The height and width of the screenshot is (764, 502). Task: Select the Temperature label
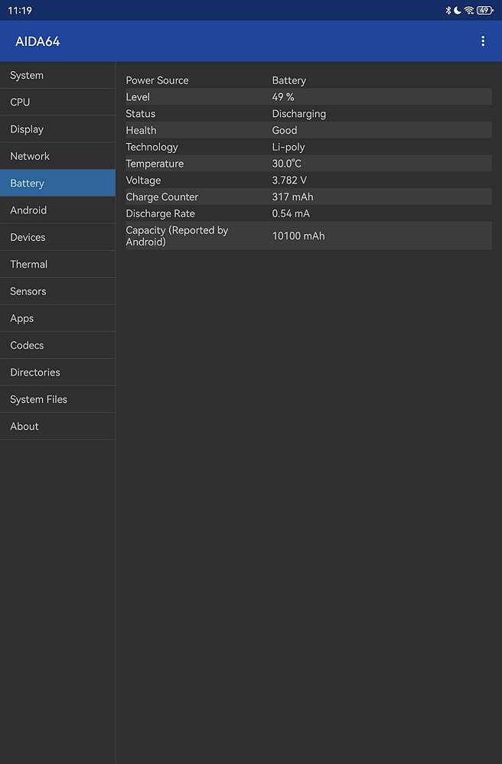155,164
